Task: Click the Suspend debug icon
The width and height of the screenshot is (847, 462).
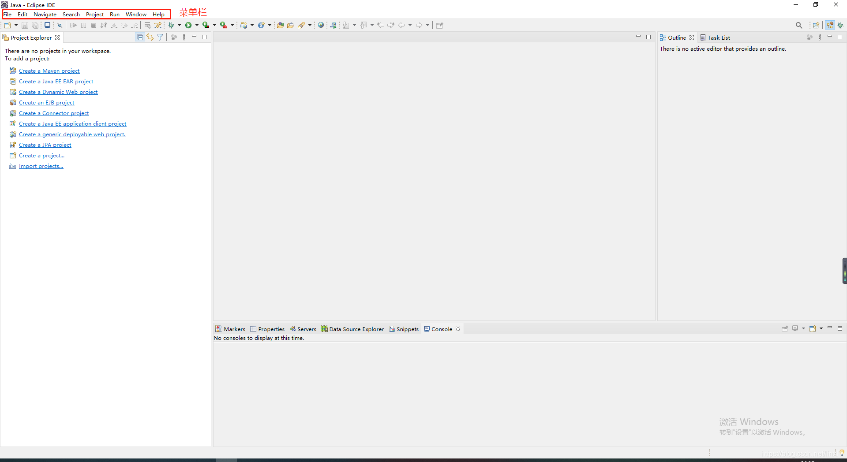Action: [x=83, y=25]
